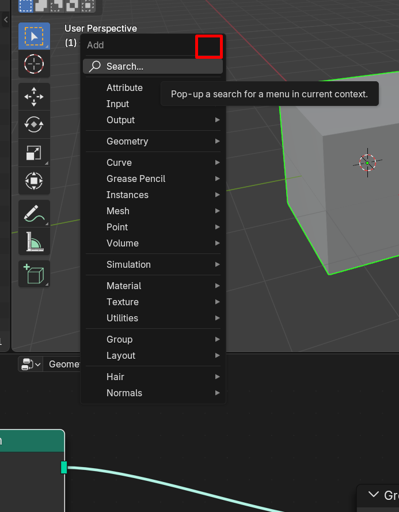Screen dimensions: 399x512
Task: Click the Search field in Add menu
Action: click(153, 66)
